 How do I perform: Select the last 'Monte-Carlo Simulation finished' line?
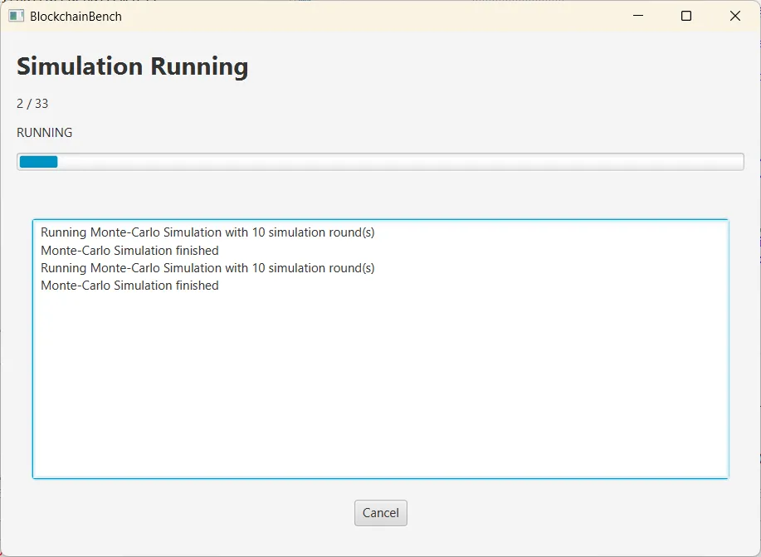point(129,285)
